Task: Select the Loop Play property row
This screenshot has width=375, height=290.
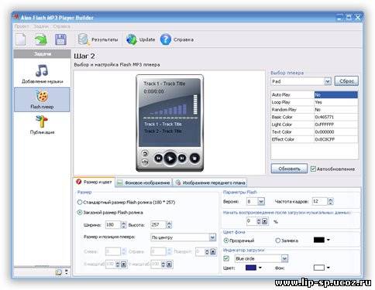Action: [315, 102]
